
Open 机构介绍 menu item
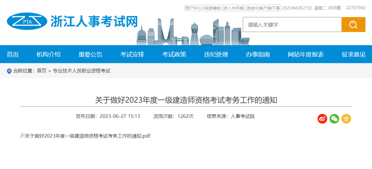49,54
